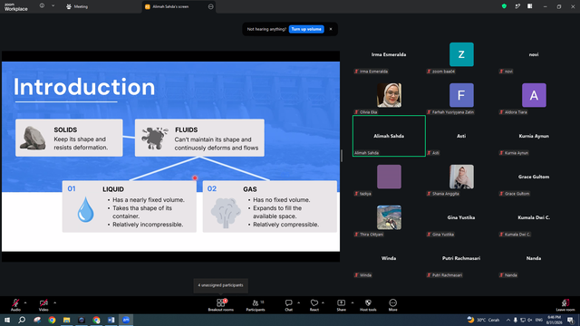
Task: Select the zoom baa04 Z avatar tile
Action: (x=461, y=54)
